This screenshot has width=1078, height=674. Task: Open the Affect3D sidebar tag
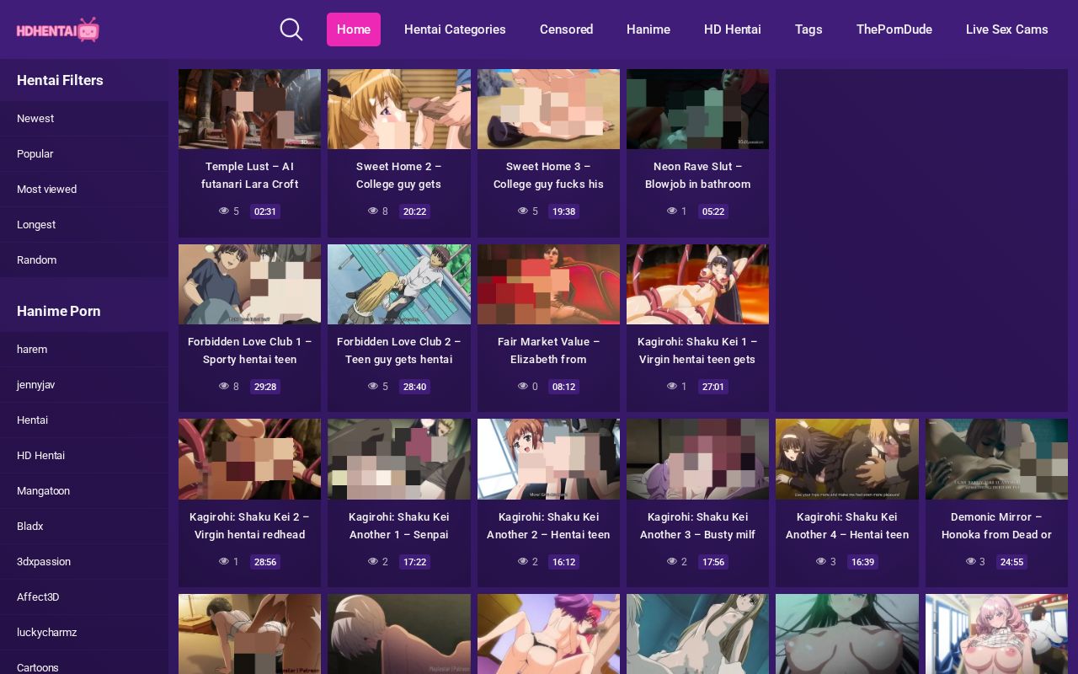pos(84,597)
